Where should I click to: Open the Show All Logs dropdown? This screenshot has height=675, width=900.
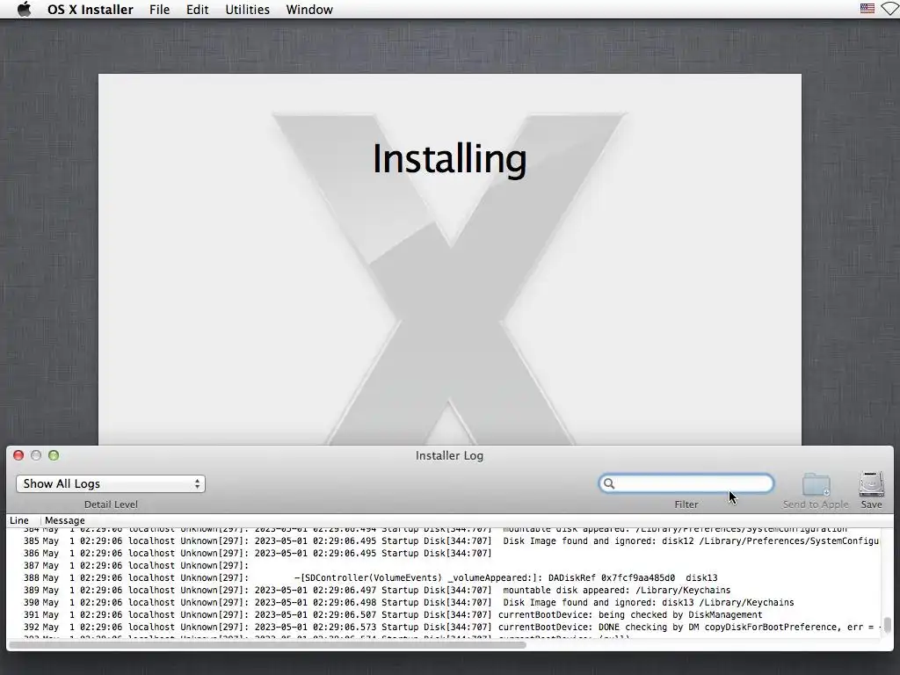pyautogui.click(x=110, y=484)
